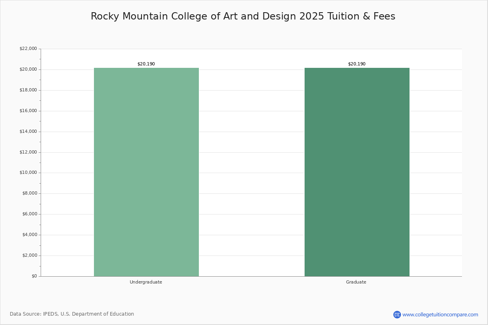Click the $0 y-axis label
Viewport: 488px width, 325px height.
point(34,276)
